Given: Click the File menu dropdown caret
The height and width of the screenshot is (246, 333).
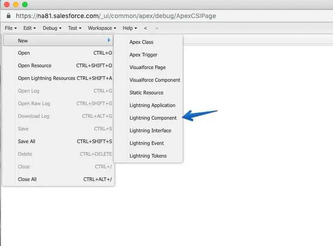Looking at the screenshot, I should 15,28.
